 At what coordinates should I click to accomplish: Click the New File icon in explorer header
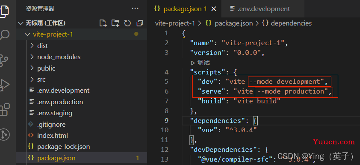pos(103,23)
